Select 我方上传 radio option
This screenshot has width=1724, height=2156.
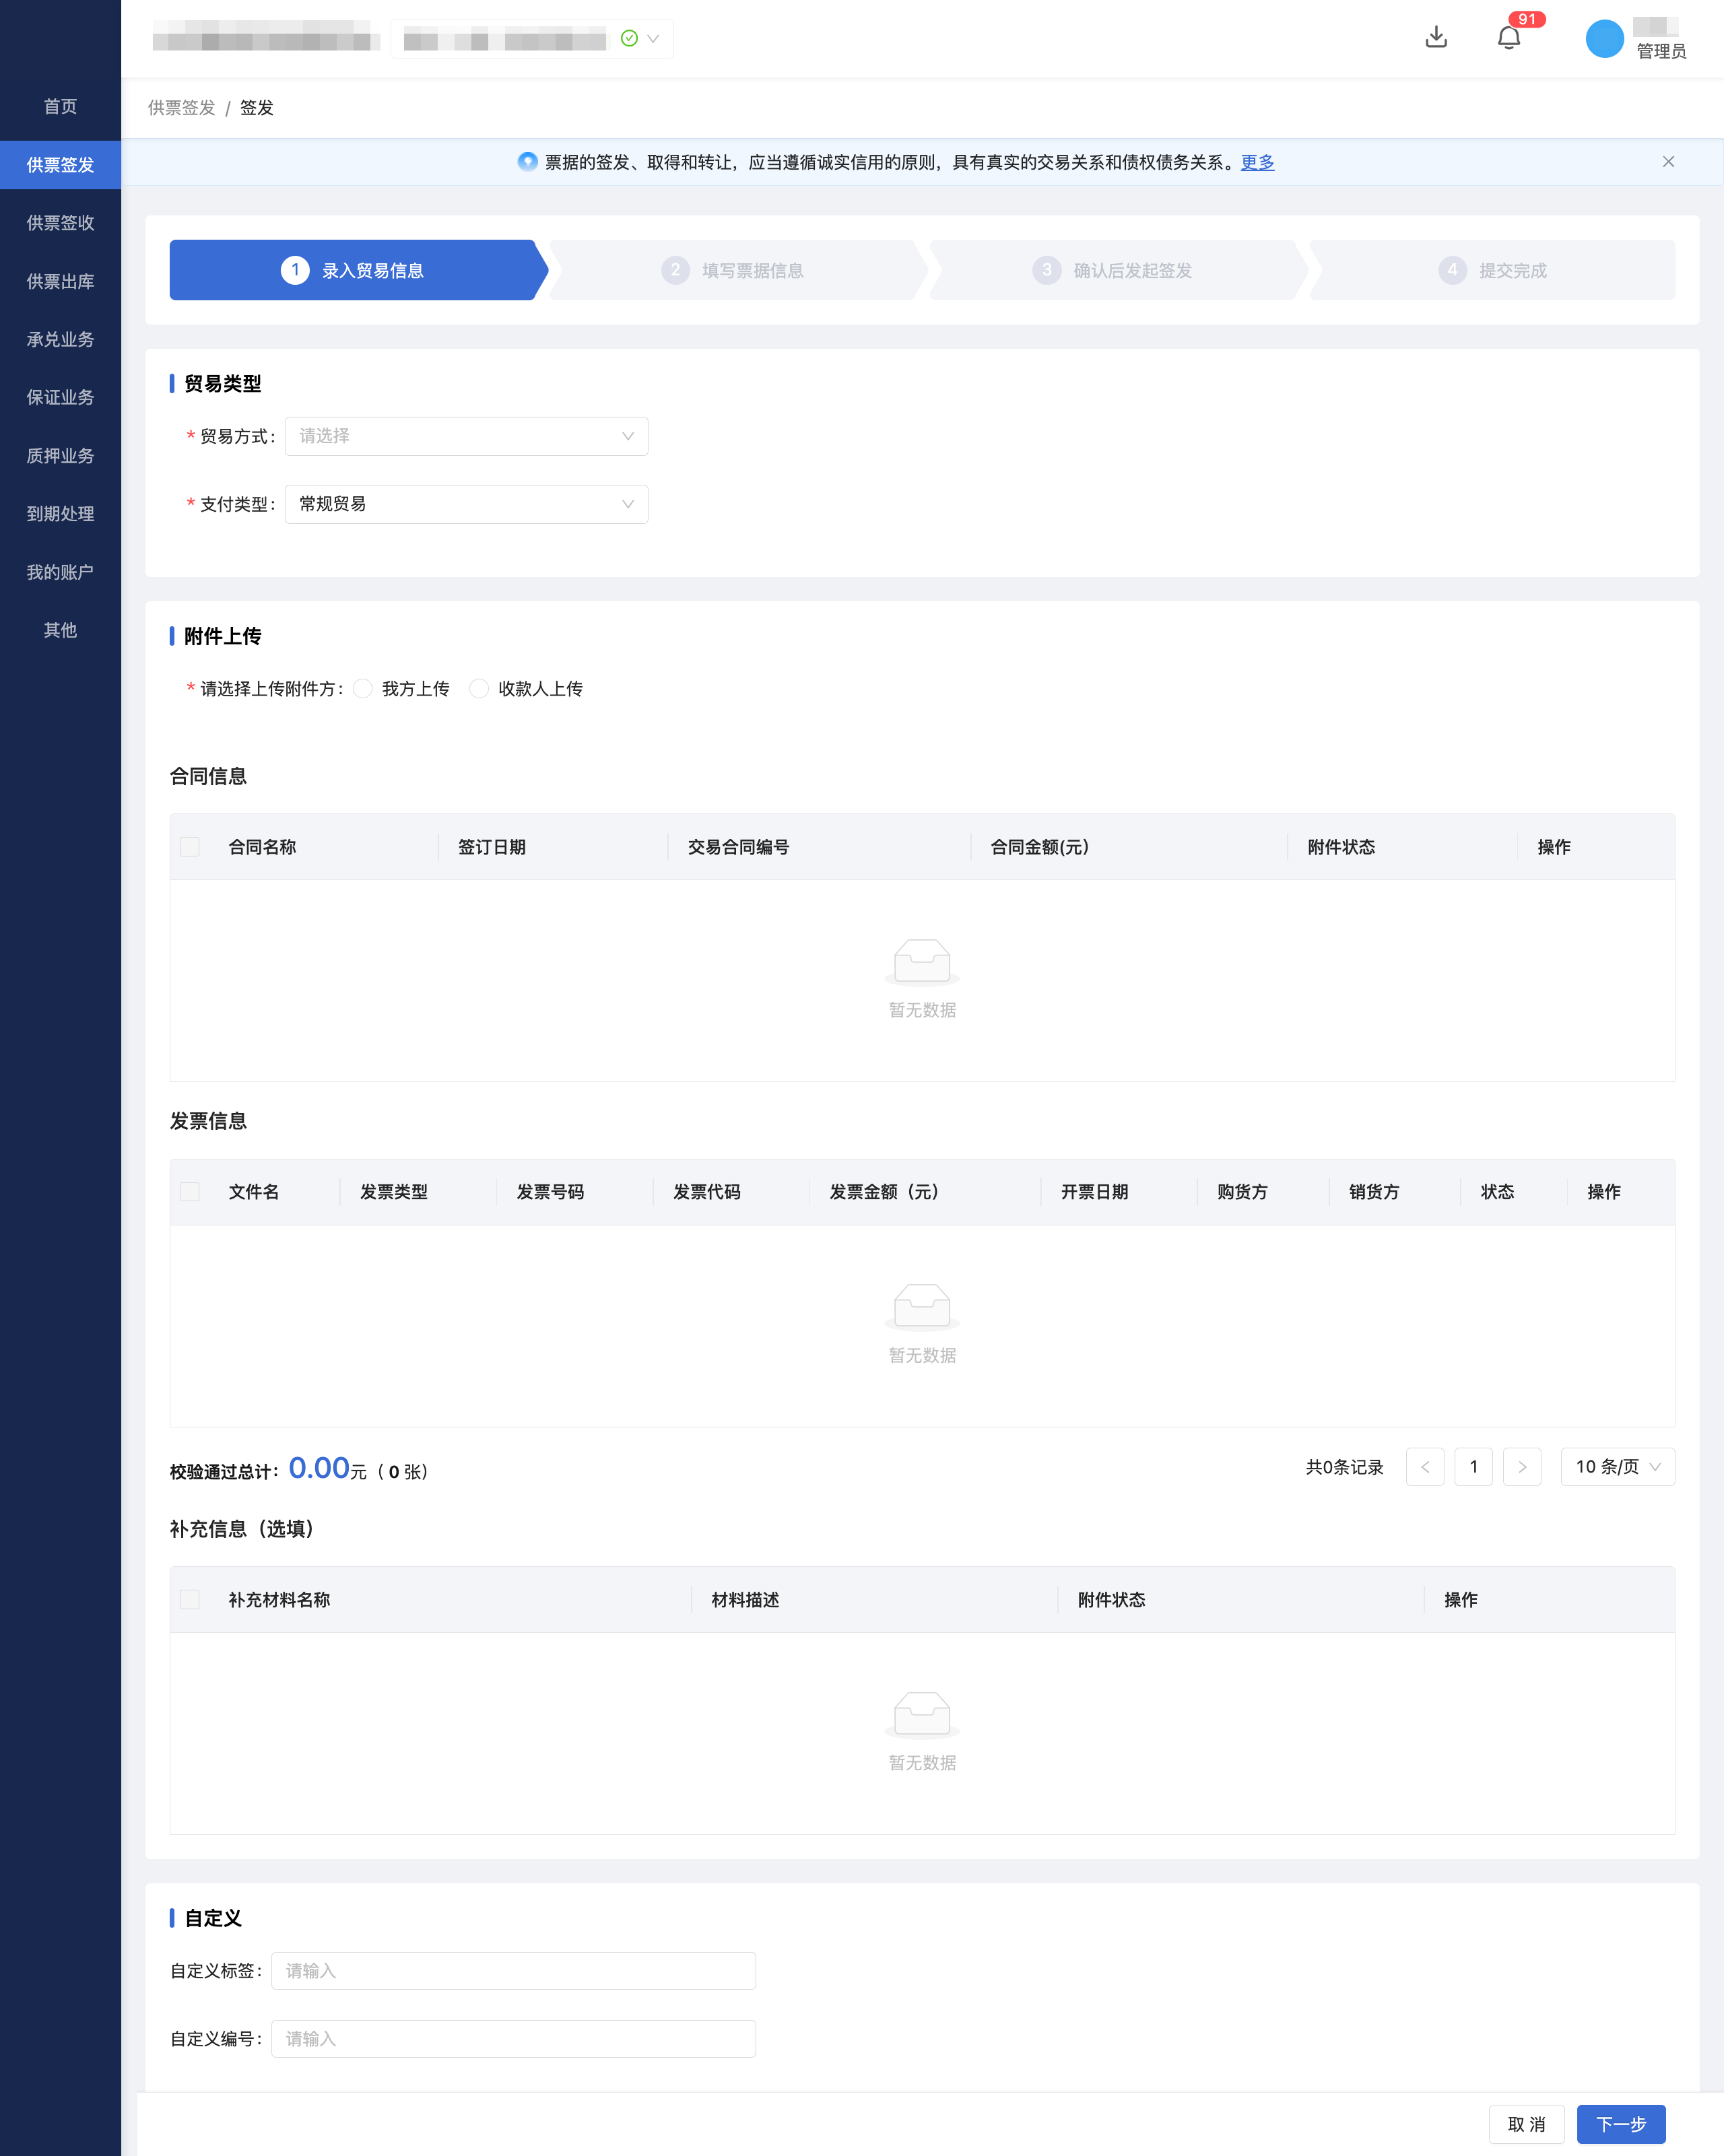click(x=364, y=689)
